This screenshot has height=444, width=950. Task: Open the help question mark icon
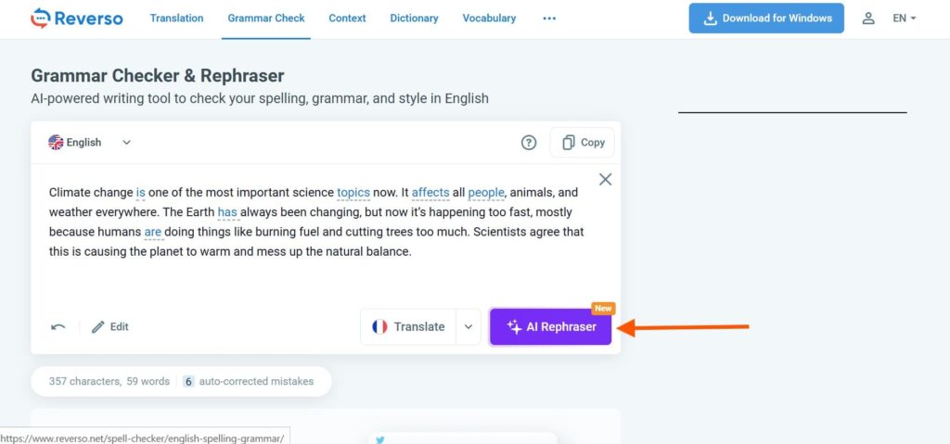coord(529,143)
